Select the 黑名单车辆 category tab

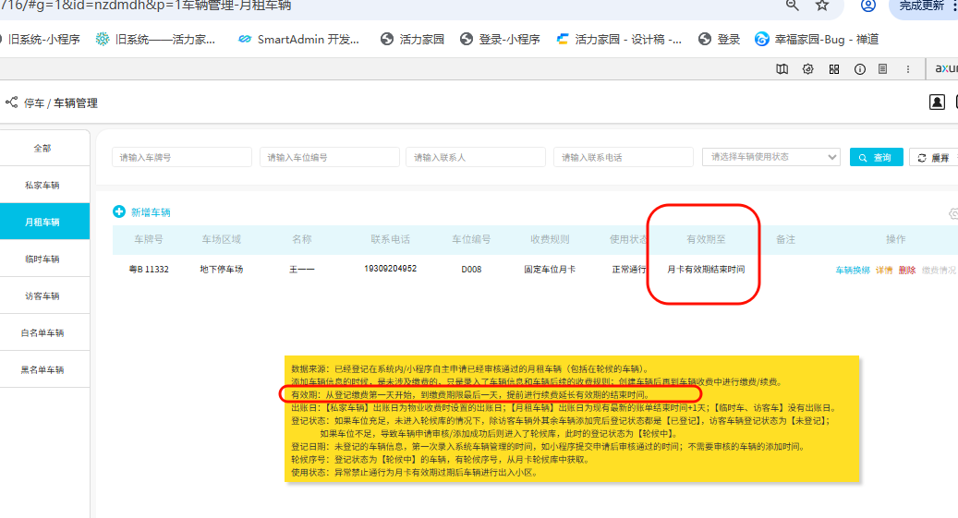(42, 369)
